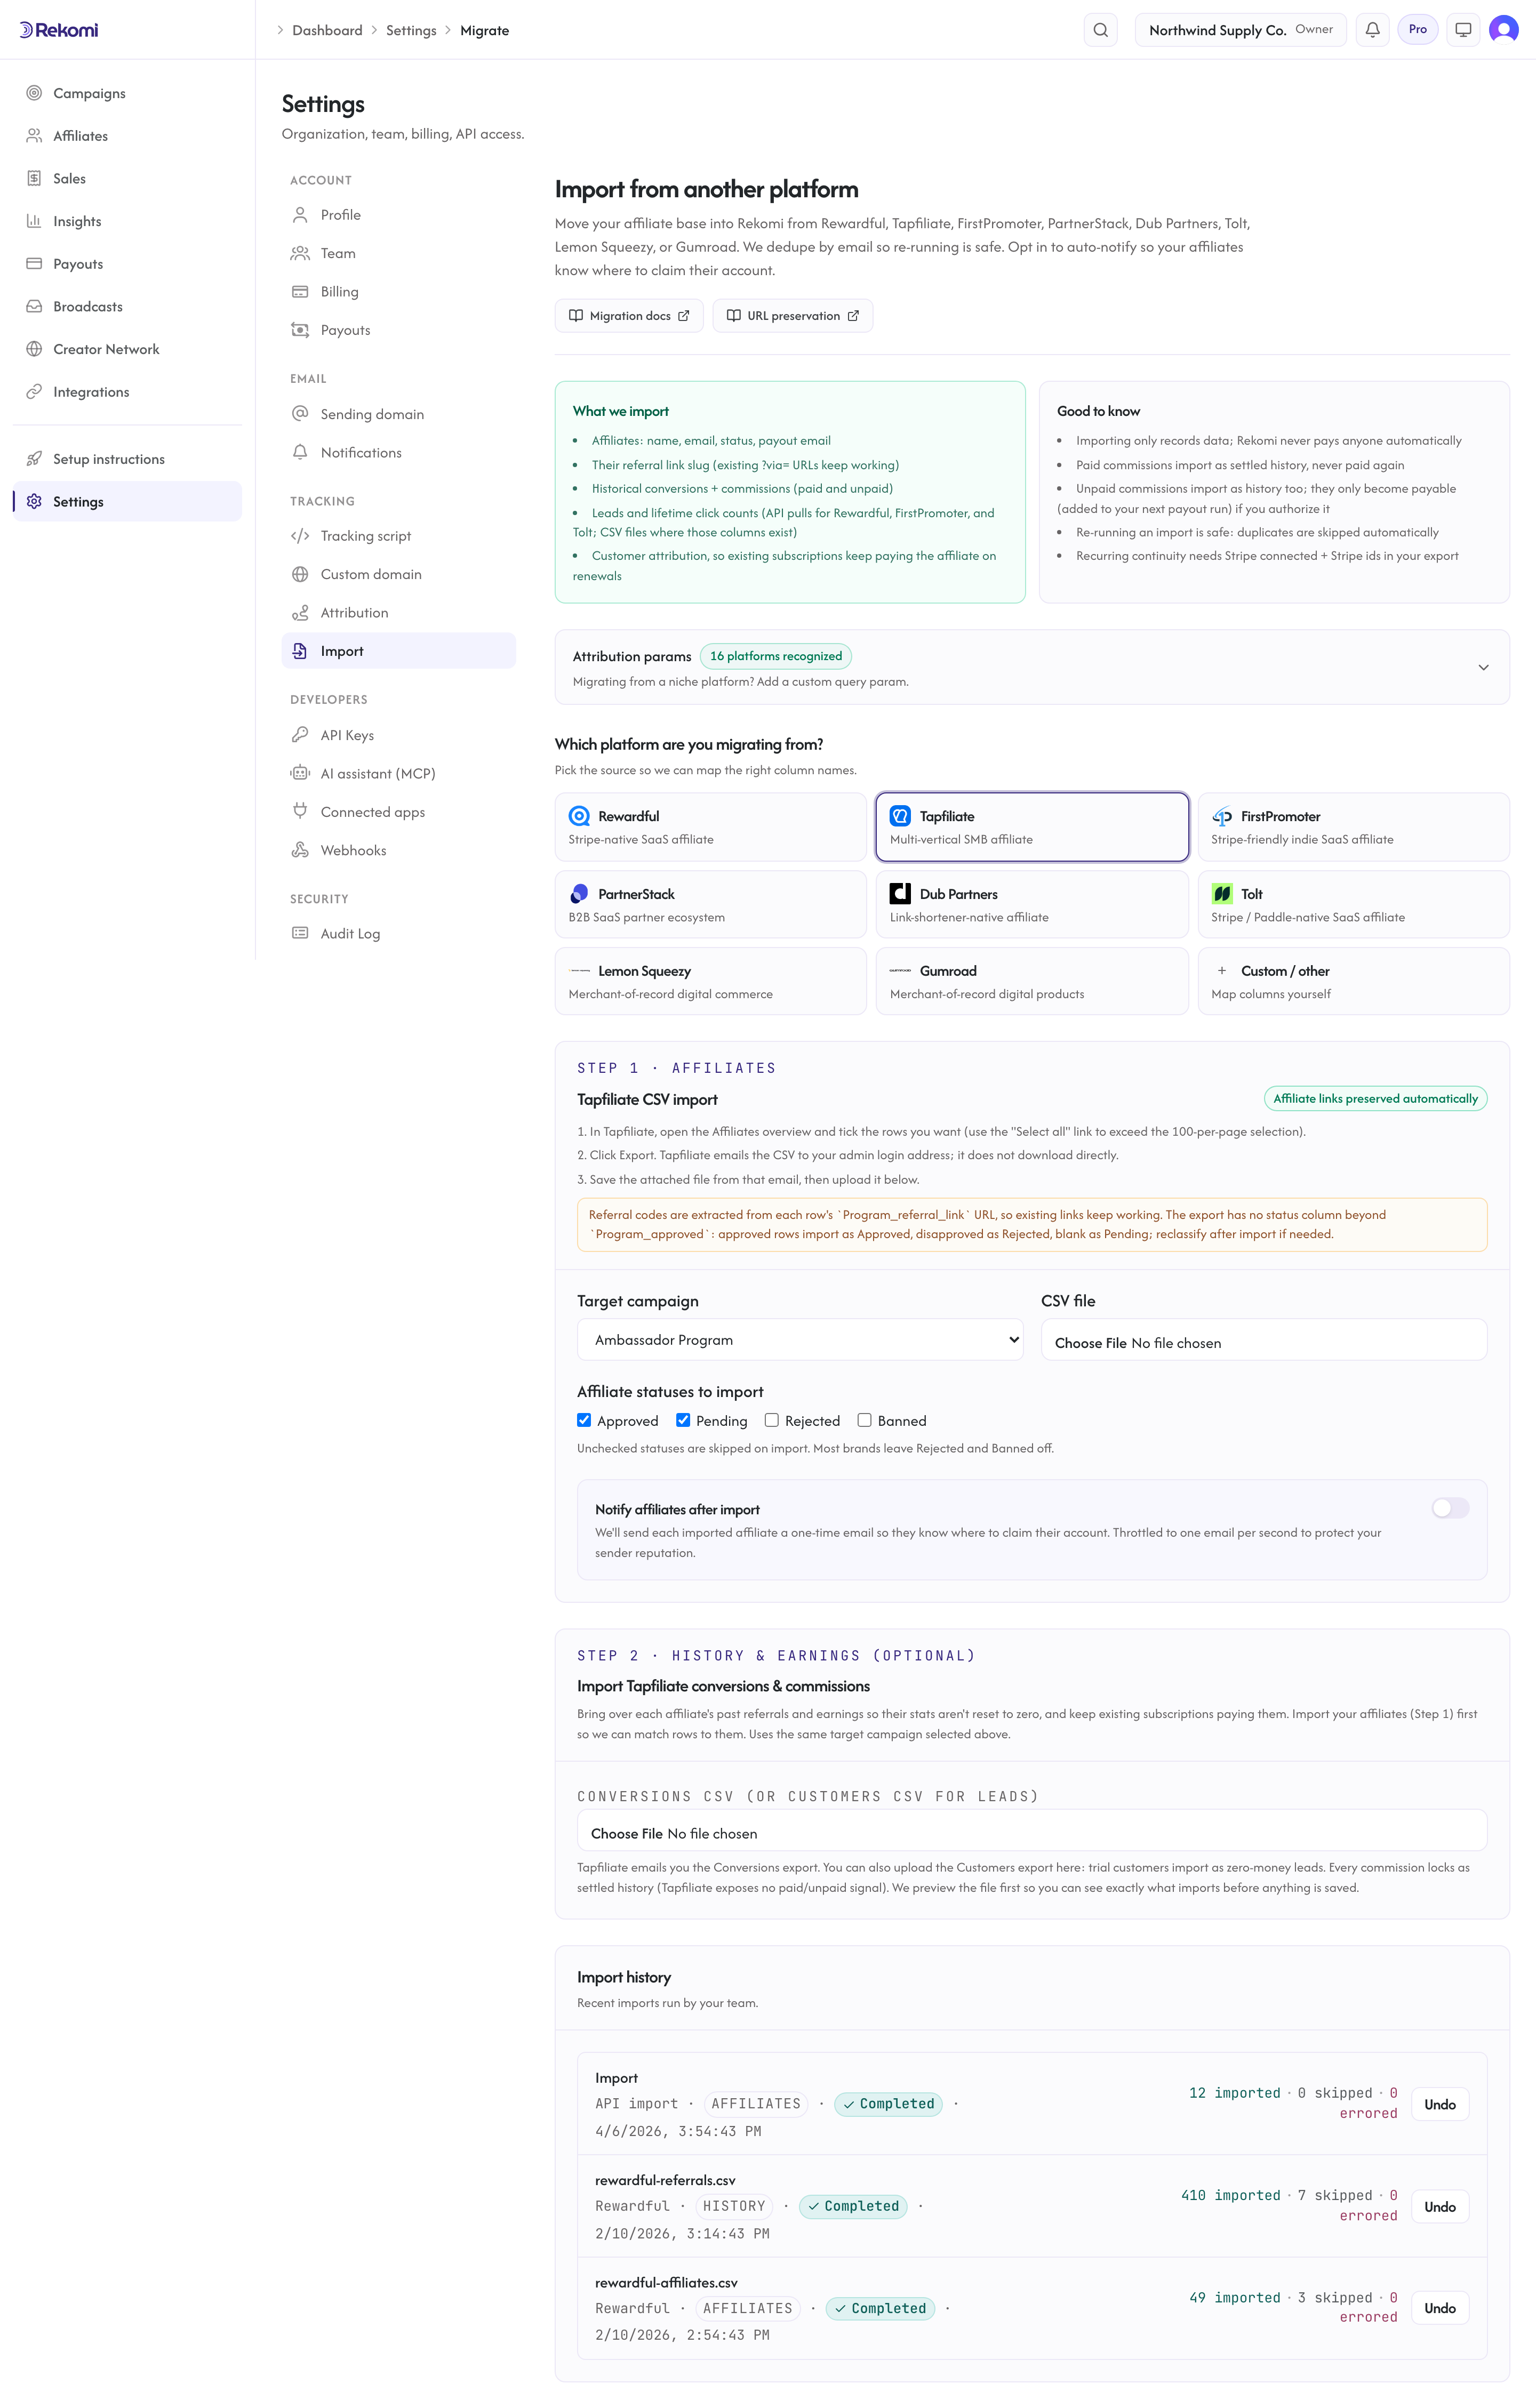Undo the rewardful-referrals.csv import
The width and height of the screenshot is (1536, 2408).
pyautogui.click(x=1440, y=2206)
